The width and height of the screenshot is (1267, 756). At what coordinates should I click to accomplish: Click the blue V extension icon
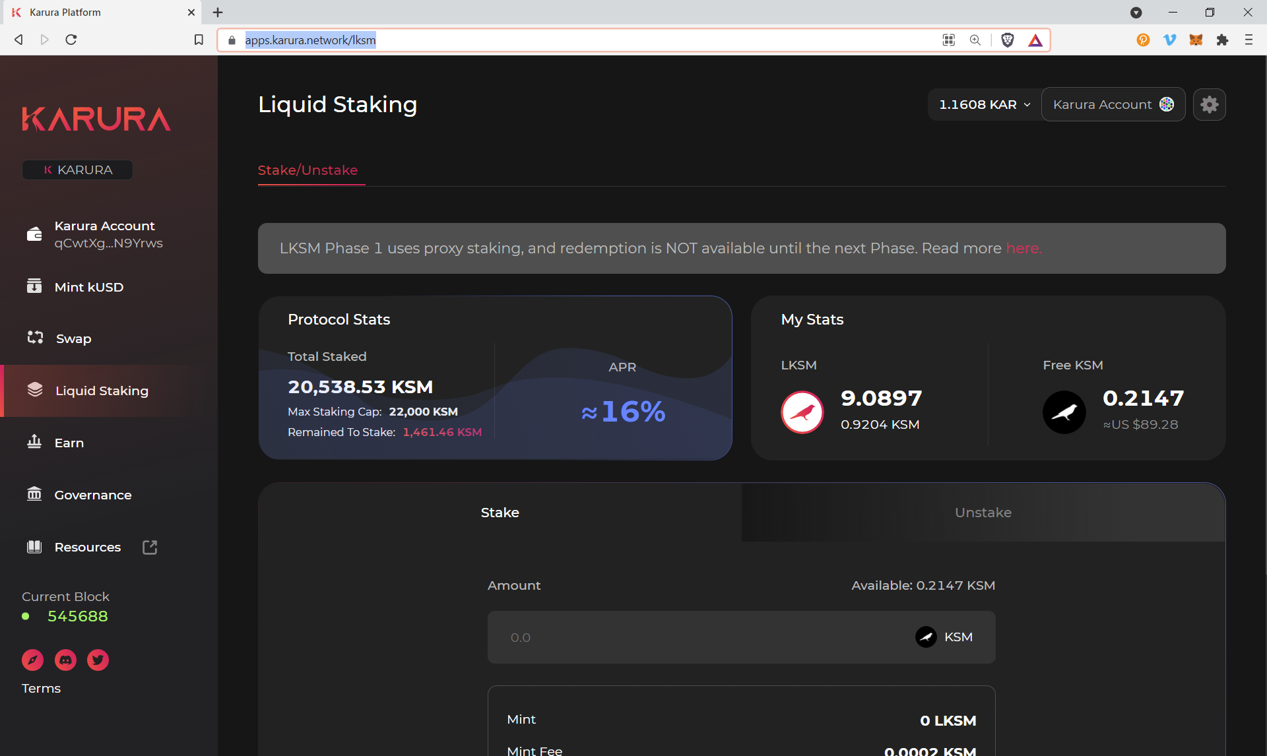tap(1169, 40)
